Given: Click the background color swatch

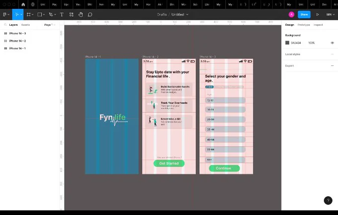Looking at the screenshot, I should click(x=287, y=43).
